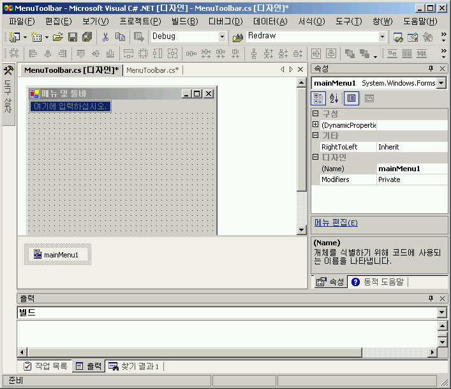Toggle Alphabetic sort in Properties

click(x=334, y=98)
